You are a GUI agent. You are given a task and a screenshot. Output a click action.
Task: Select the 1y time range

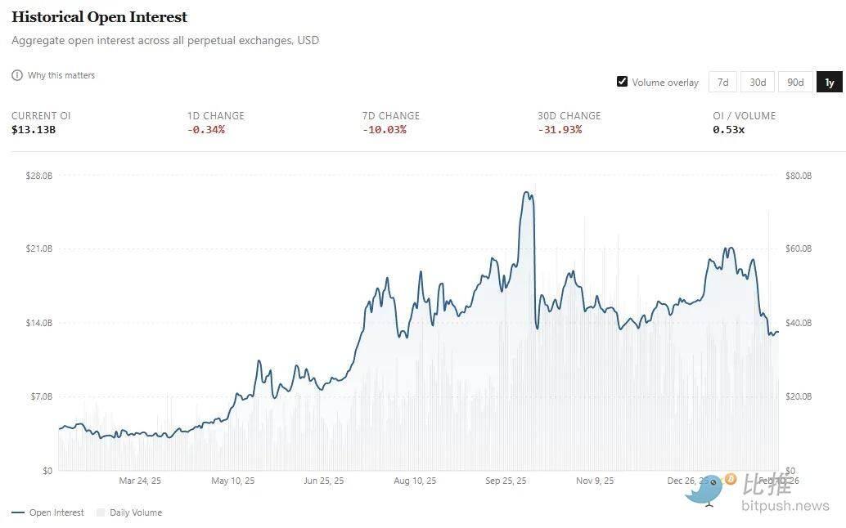pyautogui.click(x=829, y=82)
